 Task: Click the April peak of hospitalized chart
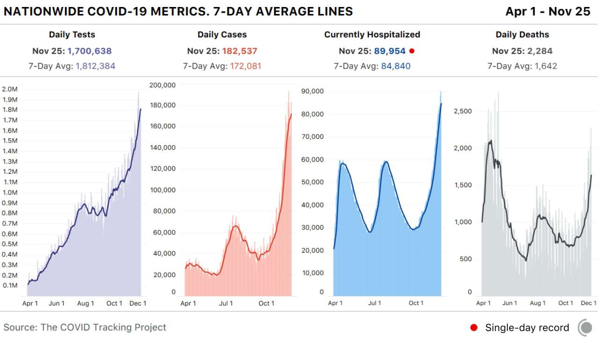pyautogui.click(x=343, y=163)
